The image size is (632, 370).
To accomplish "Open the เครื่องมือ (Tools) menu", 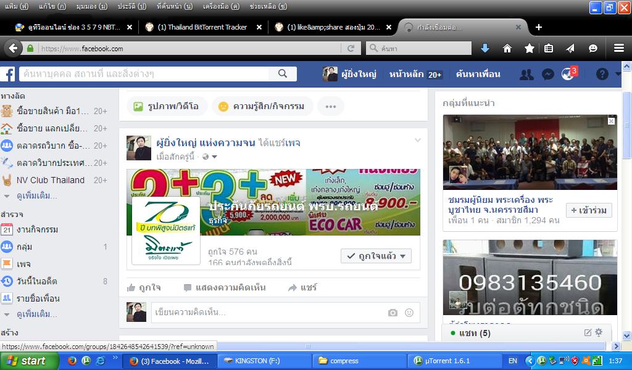I will [x=221, y=6].
